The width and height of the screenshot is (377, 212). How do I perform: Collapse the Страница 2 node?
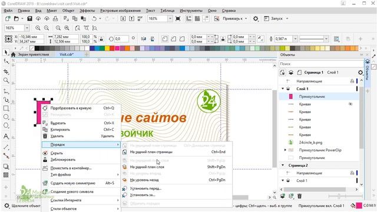point(283,165)
